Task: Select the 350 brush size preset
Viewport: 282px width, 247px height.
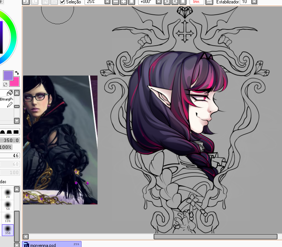Action: [x=8, y=230]
